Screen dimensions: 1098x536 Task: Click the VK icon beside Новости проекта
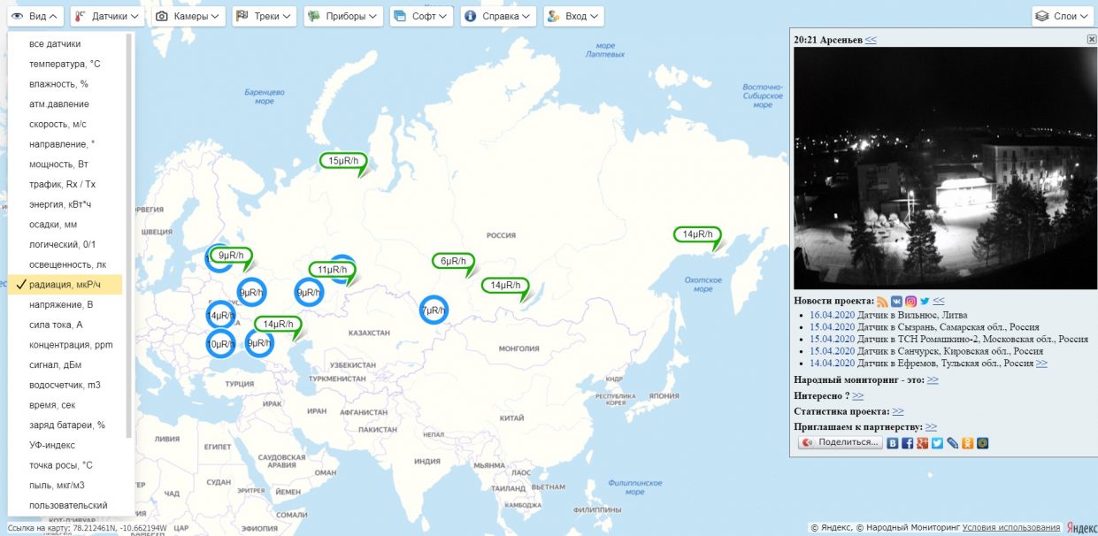click(x=896, y=302)
